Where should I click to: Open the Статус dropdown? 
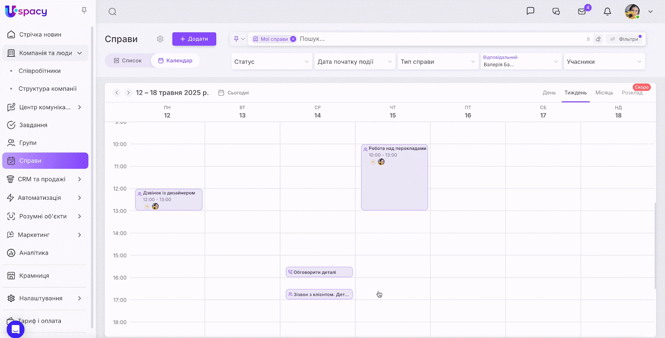pyautogui.click(x=271, y=62)
